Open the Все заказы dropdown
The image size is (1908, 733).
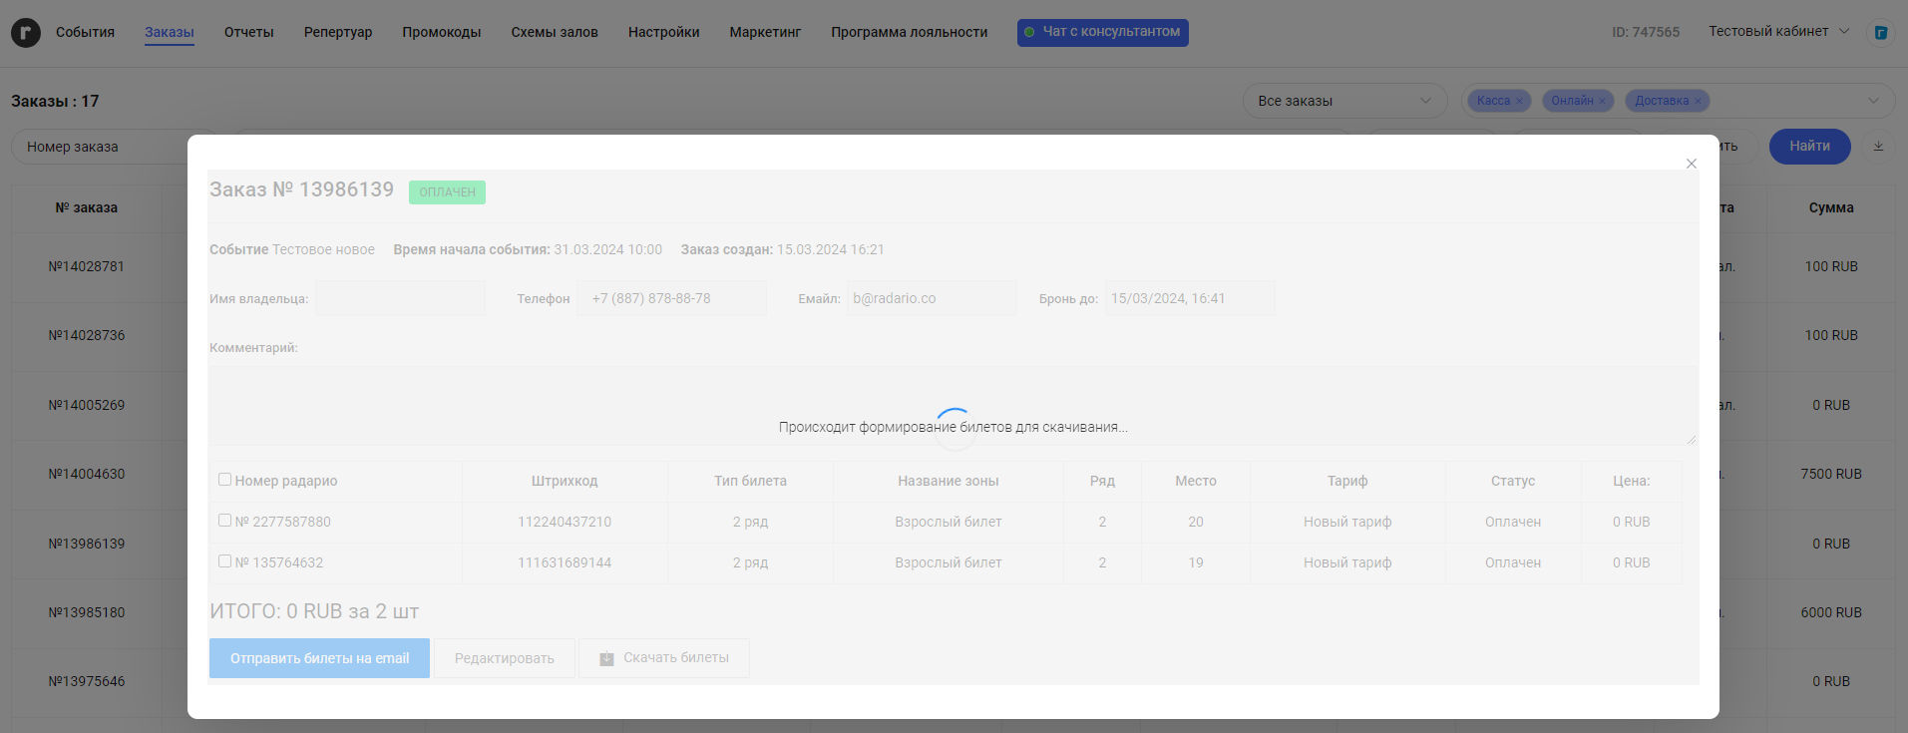[1344, 101]
